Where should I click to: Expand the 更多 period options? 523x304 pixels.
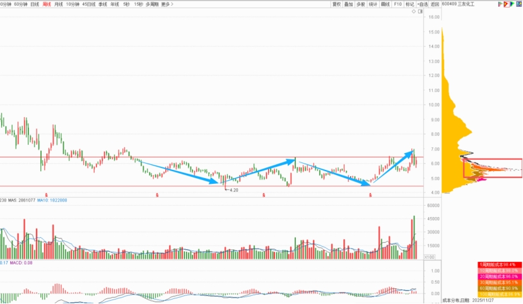point(167,4)
